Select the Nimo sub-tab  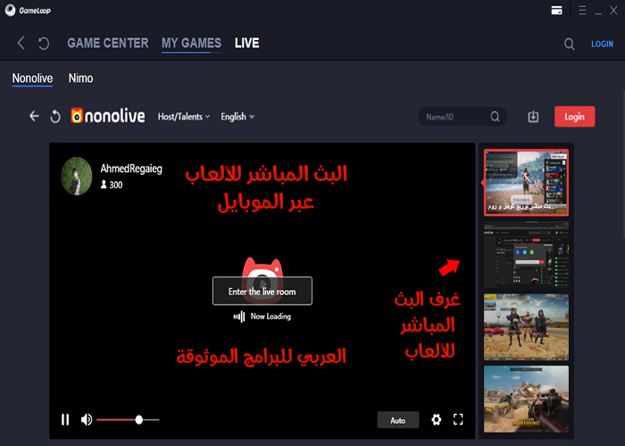pyautogui.click(x=80, y=78)
